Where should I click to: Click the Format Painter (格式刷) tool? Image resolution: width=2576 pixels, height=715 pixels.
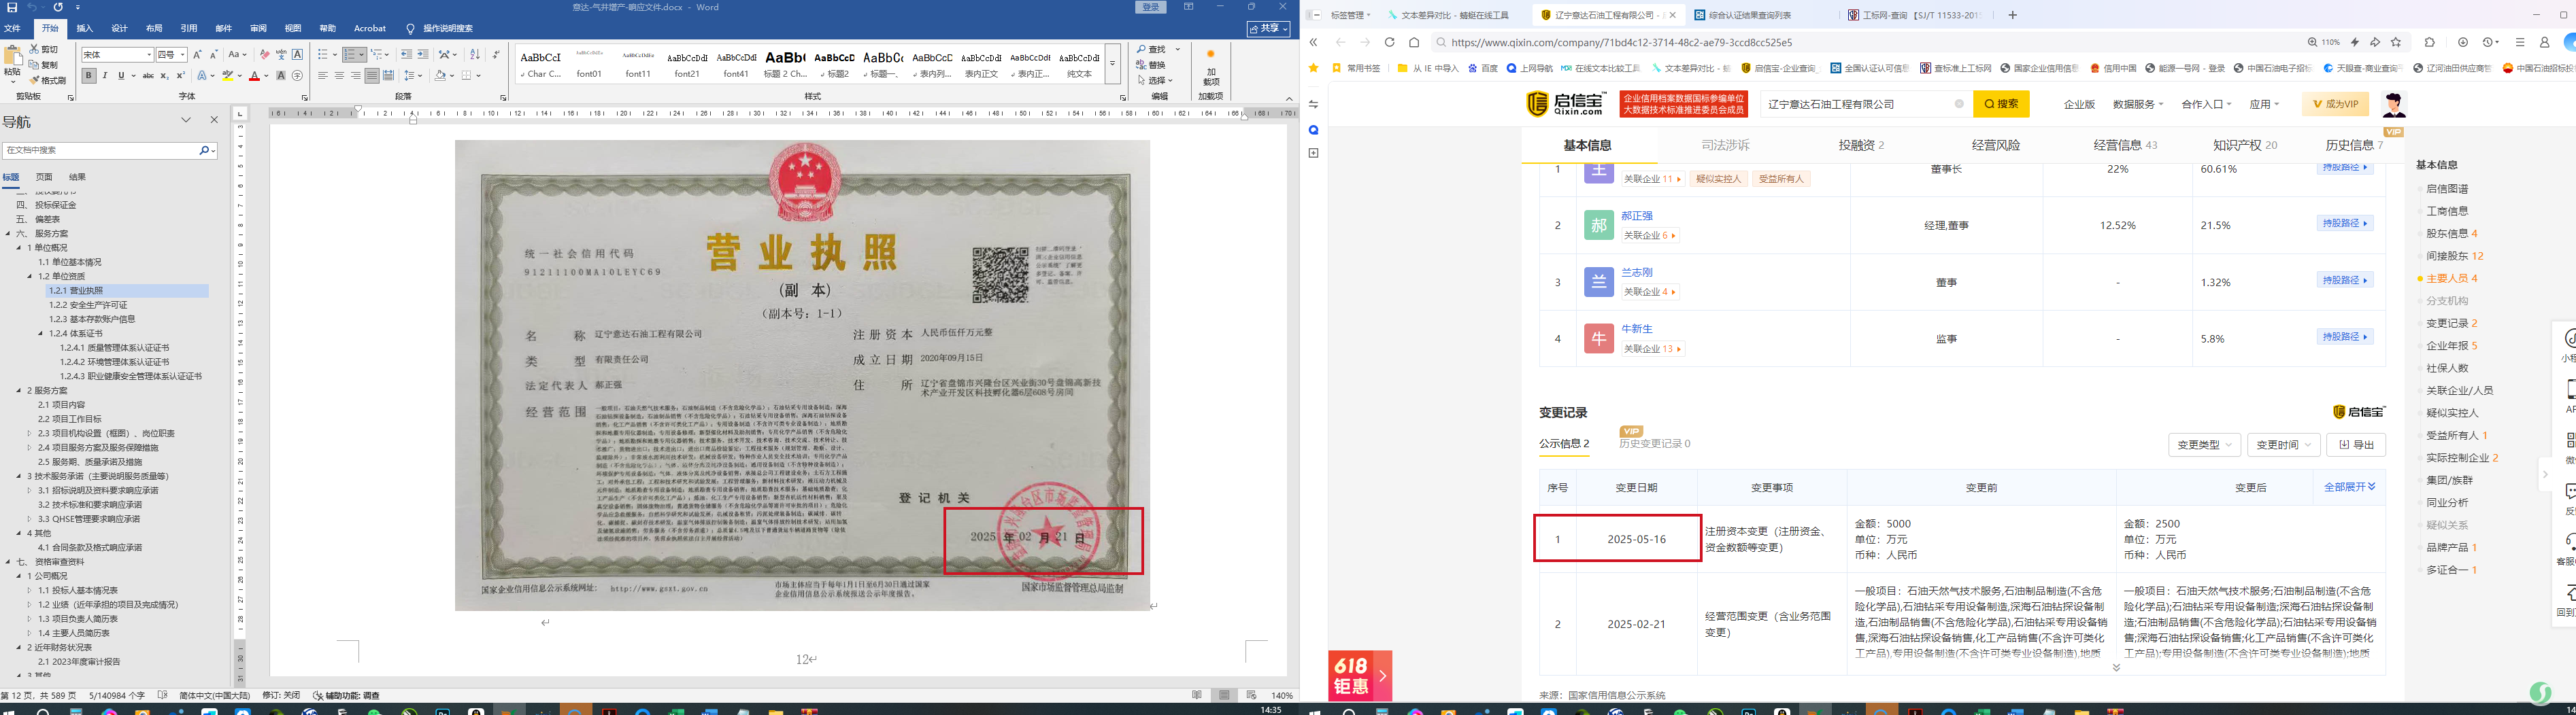click(47, 80)
